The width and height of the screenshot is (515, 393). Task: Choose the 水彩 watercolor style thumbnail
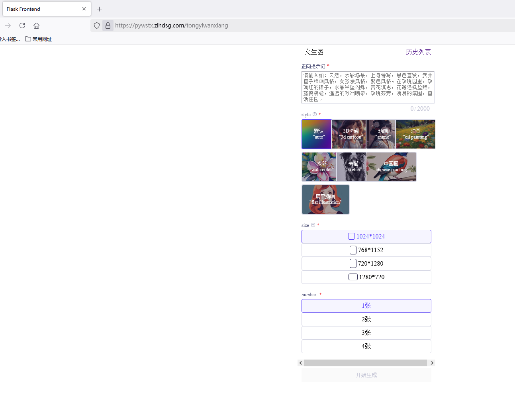[319, 167]
